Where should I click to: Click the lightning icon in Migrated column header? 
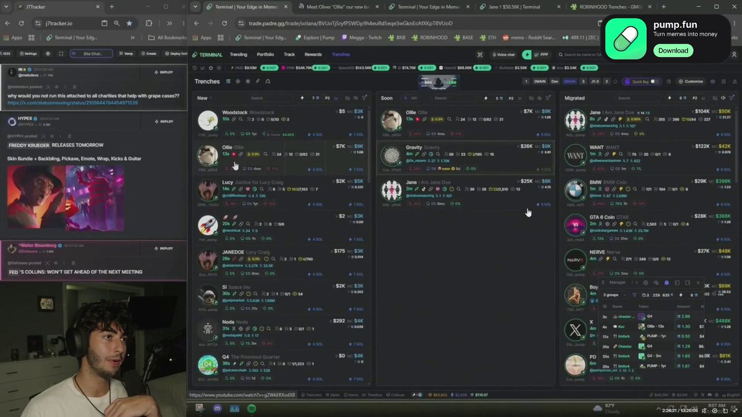(670, 98)
